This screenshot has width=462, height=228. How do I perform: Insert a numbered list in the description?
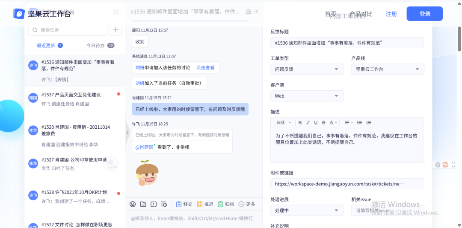[x=369, y=122]
